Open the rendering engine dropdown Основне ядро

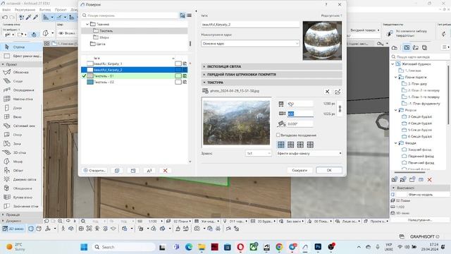(250, 44)
